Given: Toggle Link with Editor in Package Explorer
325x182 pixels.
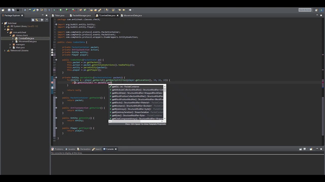Looking at the screenshot, I should 37,20.
